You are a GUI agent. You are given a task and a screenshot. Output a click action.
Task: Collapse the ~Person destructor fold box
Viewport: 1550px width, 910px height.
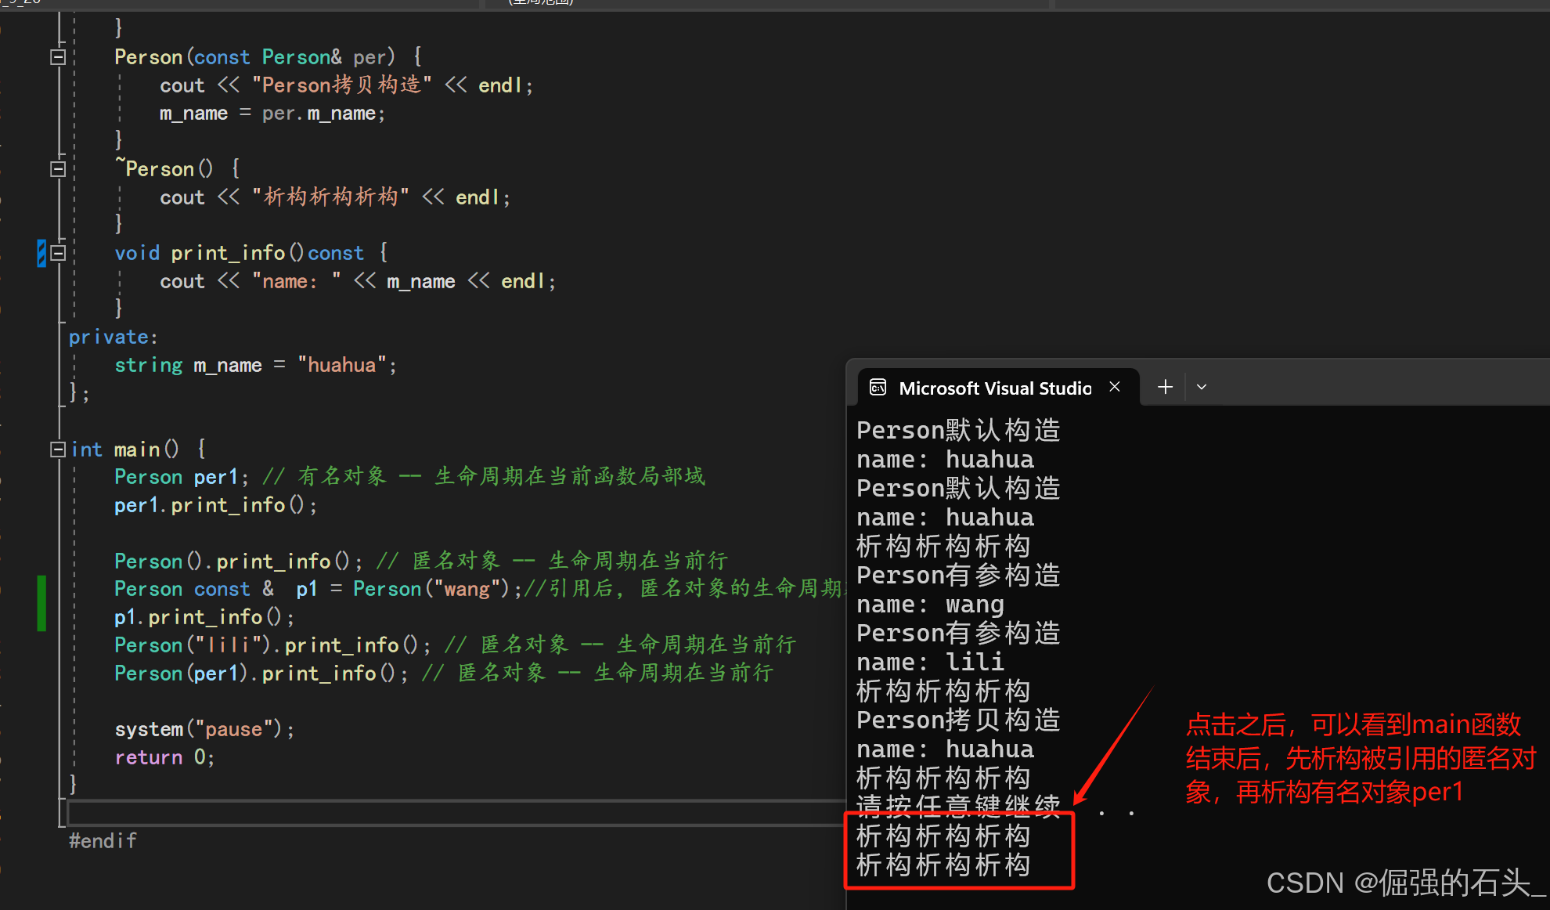[57, 169]
